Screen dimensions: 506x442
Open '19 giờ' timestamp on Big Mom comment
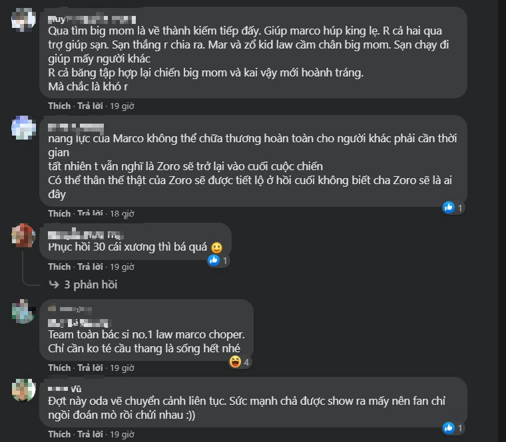pos(122,106)
